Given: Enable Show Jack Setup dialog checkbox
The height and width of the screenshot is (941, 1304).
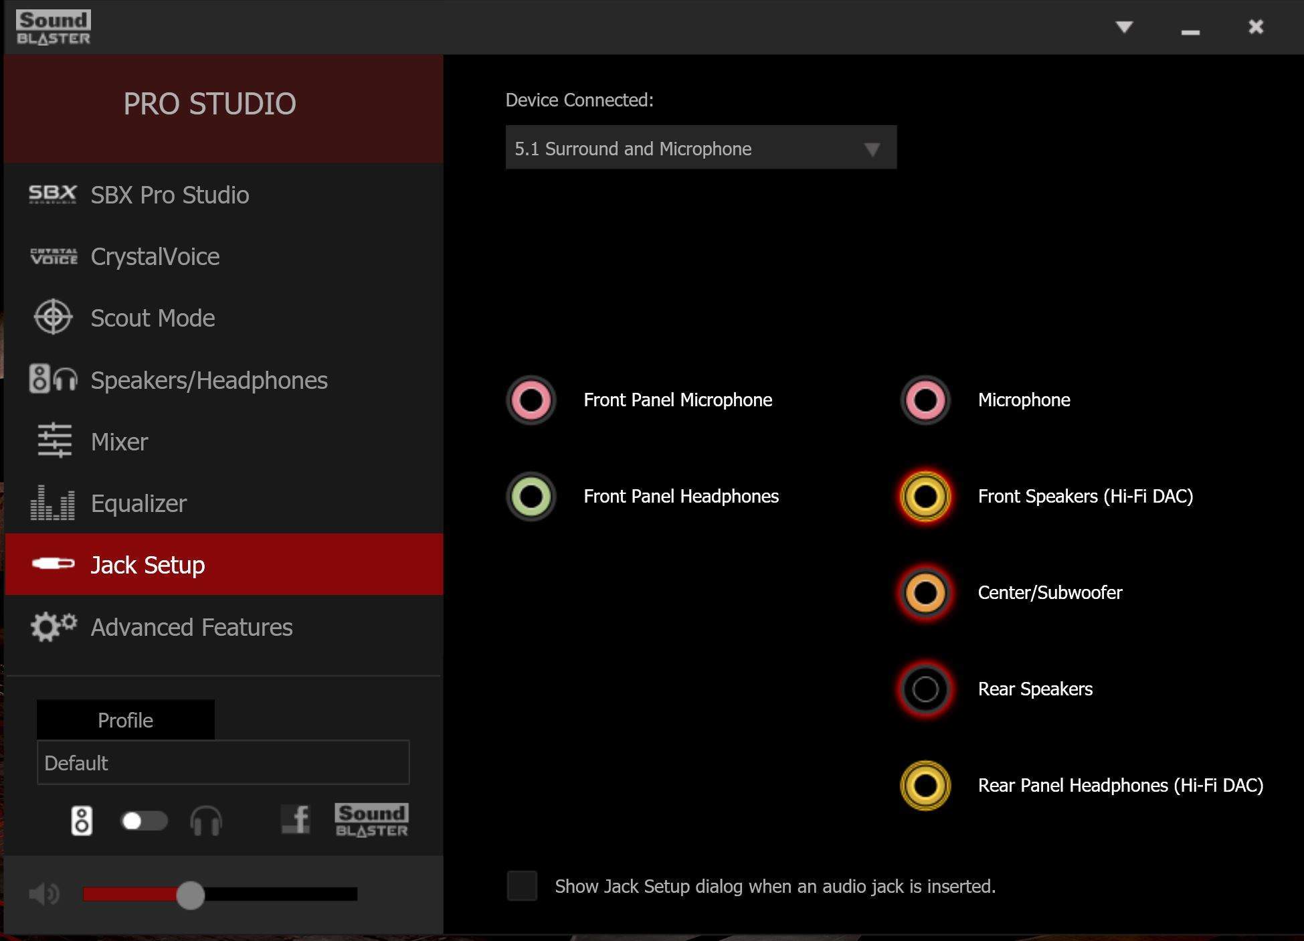Looking at the screenshot, I should [522, 885].
